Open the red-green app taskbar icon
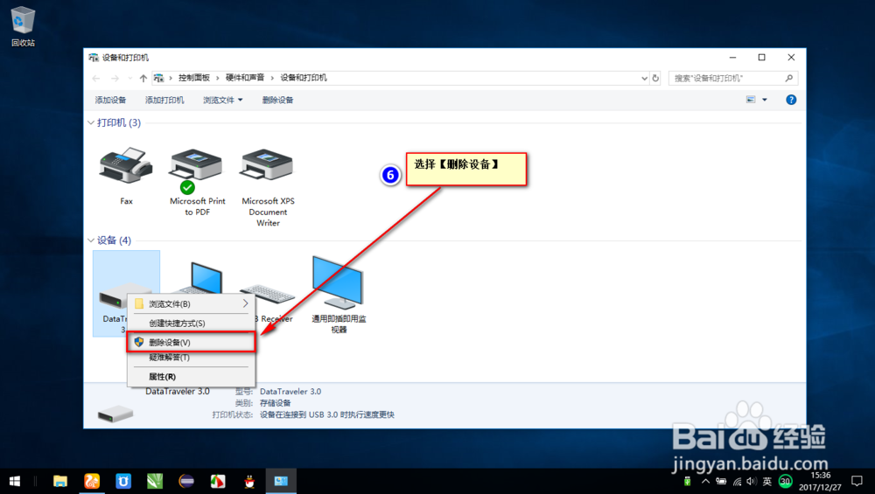Screen dimensions: 875x494 tap(218, 481)
